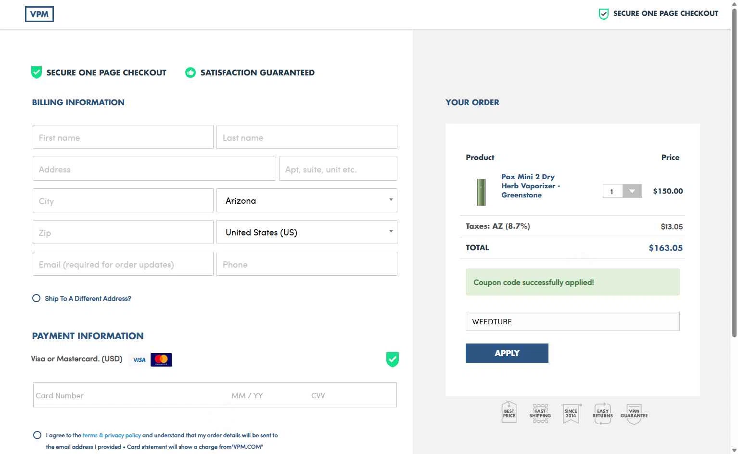
Task: Agree to terms and privacy policy
Action: pyautogui.click(x=37, y=435)
